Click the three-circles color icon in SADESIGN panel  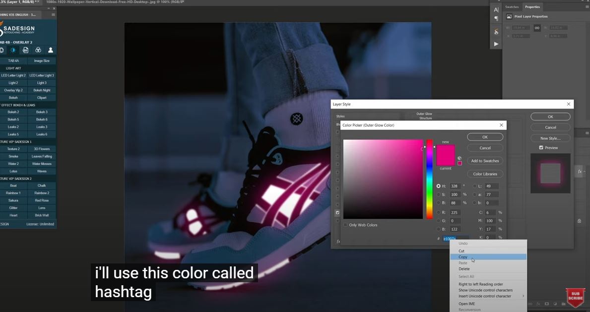(x=38, y=50)
